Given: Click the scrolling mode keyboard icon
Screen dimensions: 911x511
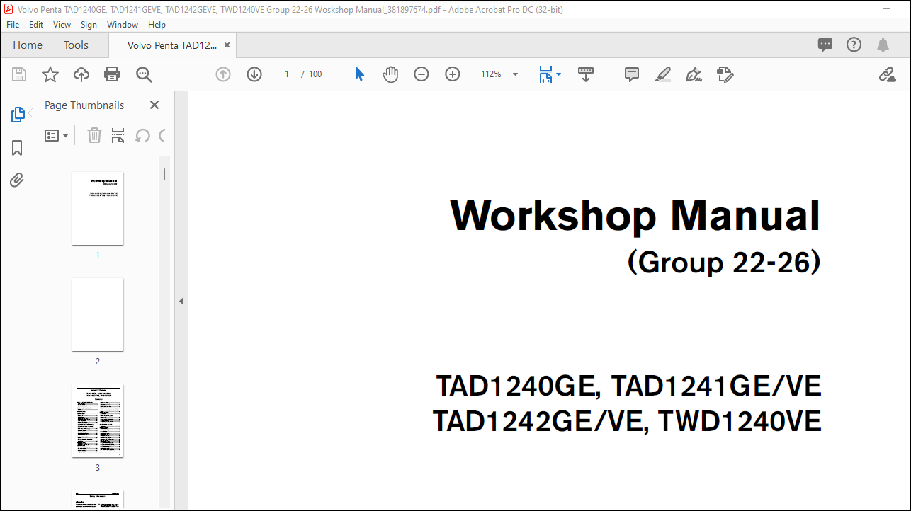Looking at the screenshot, I should pos(586,74).
